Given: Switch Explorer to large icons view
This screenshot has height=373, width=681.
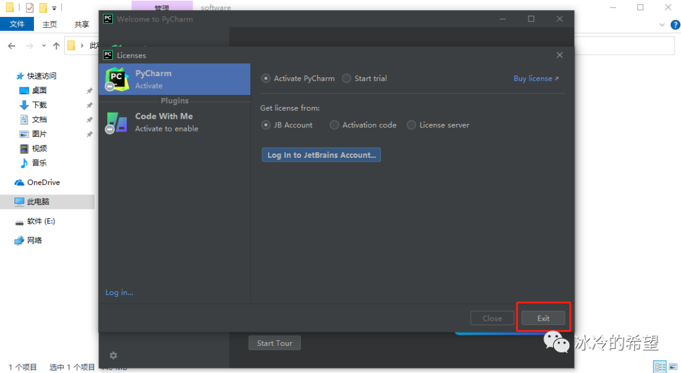Looking at the screenshot, I should point(673,367).
